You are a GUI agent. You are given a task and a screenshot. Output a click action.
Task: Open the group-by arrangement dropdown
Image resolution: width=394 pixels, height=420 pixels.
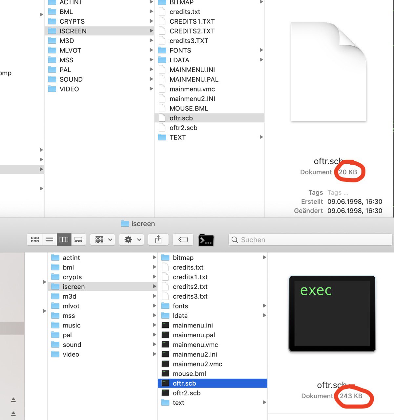point(103,240)
